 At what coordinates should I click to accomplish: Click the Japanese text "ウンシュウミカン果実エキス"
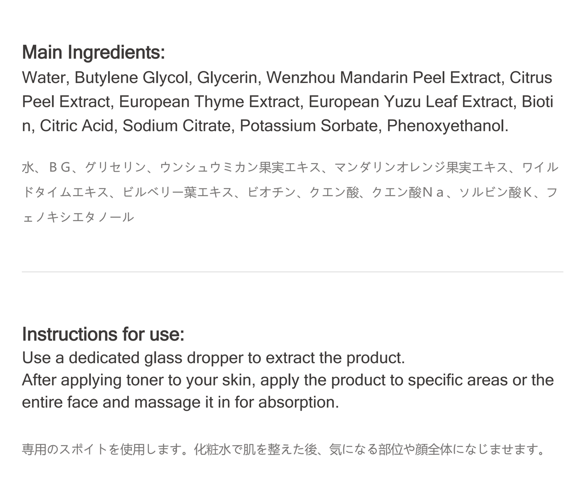(241, 168)
